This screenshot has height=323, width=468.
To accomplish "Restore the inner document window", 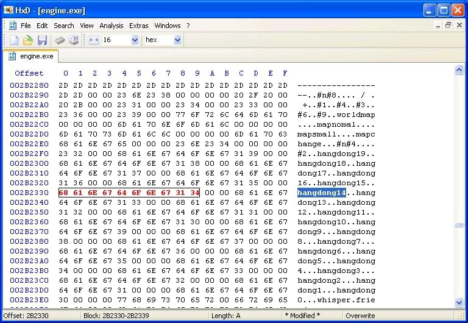I will (448, 26).
